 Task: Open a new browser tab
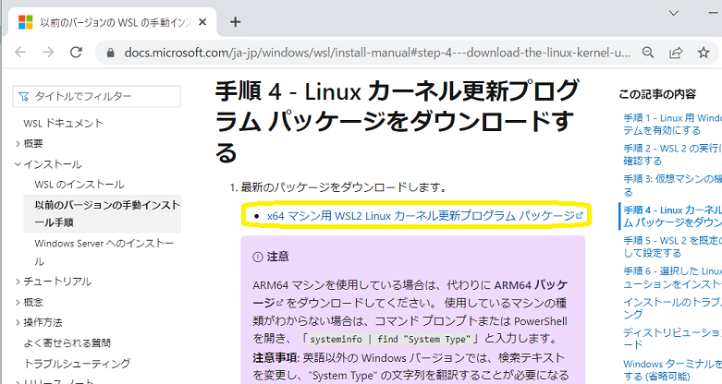click(236, 22)
